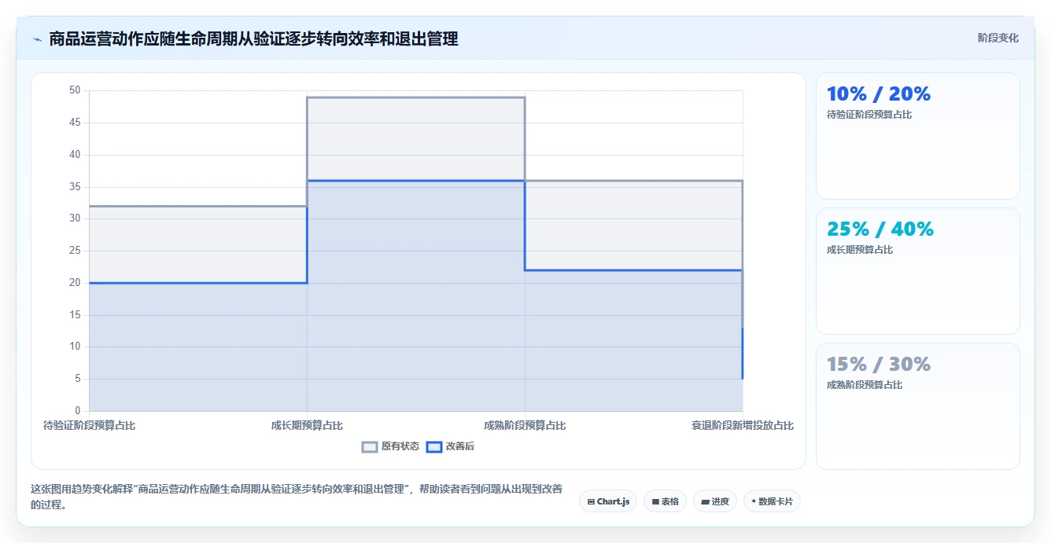Click y-axis tick value 35
The image size is (1051, 543).
tap(75, 187)
